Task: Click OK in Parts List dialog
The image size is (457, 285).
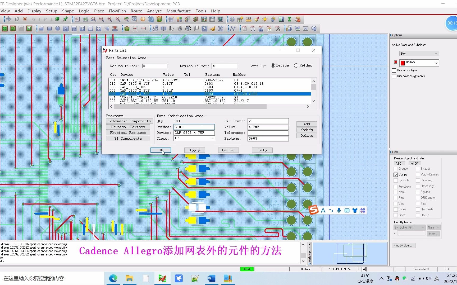Action: point(161,150)
